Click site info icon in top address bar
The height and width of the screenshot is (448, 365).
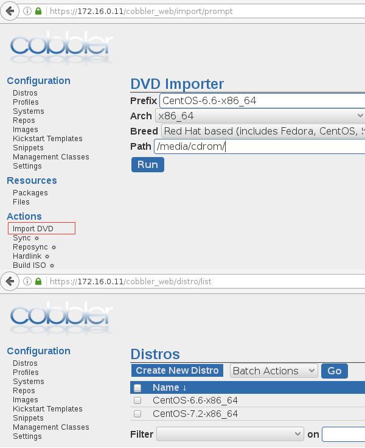[27, 11]
